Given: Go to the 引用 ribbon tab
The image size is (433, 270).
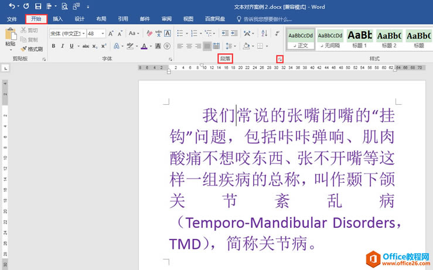Looking at the screenshot, I should pos(123,19).
